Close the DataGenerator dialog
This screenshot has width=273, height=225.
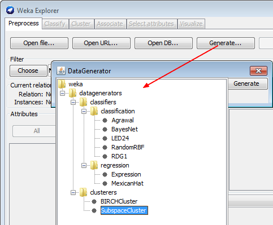(x=258, y=70)
